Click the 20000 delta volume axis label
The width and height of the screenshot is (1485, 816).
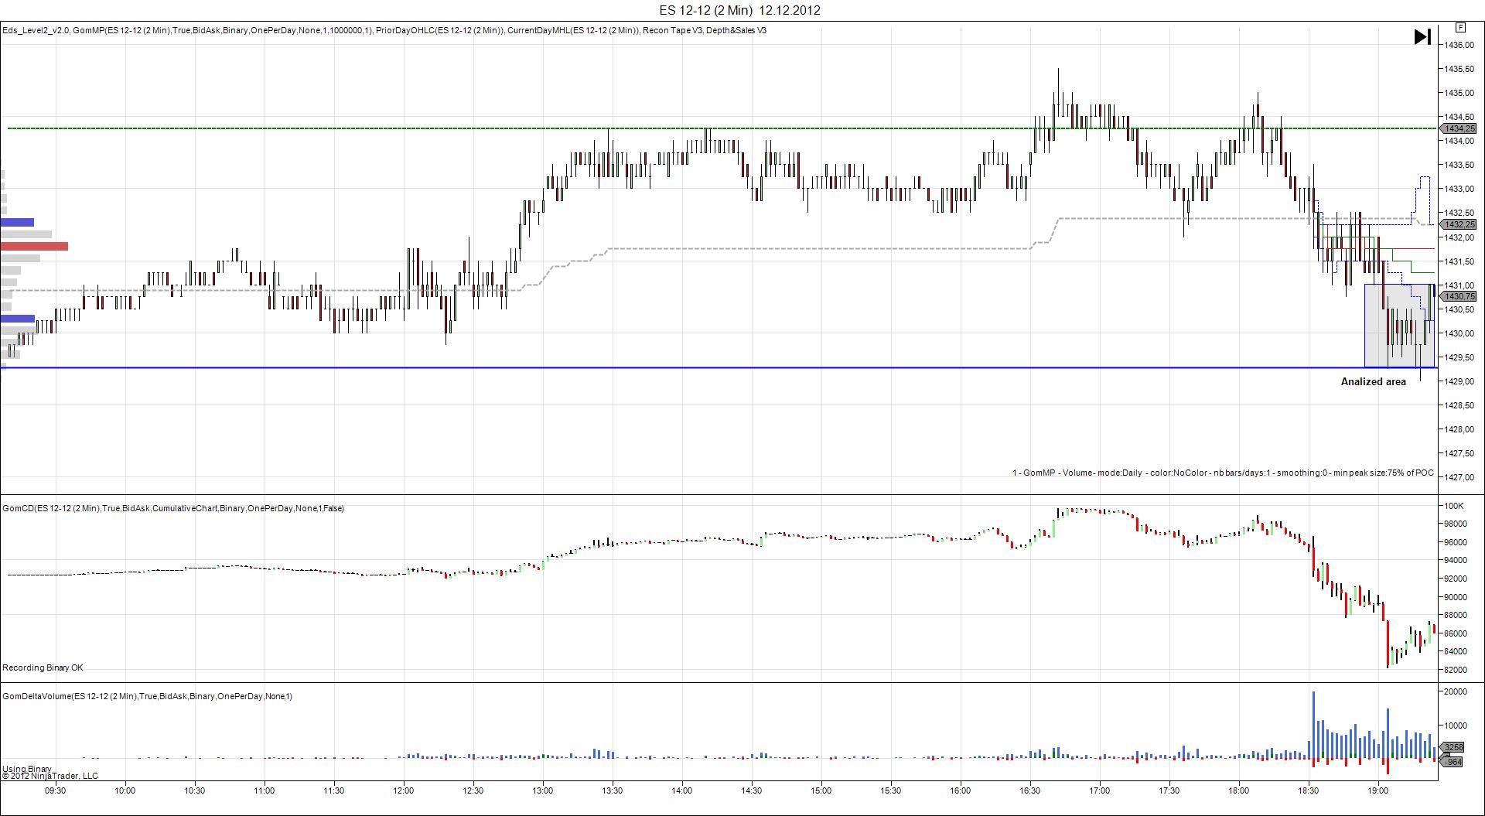click(1456, 691)
